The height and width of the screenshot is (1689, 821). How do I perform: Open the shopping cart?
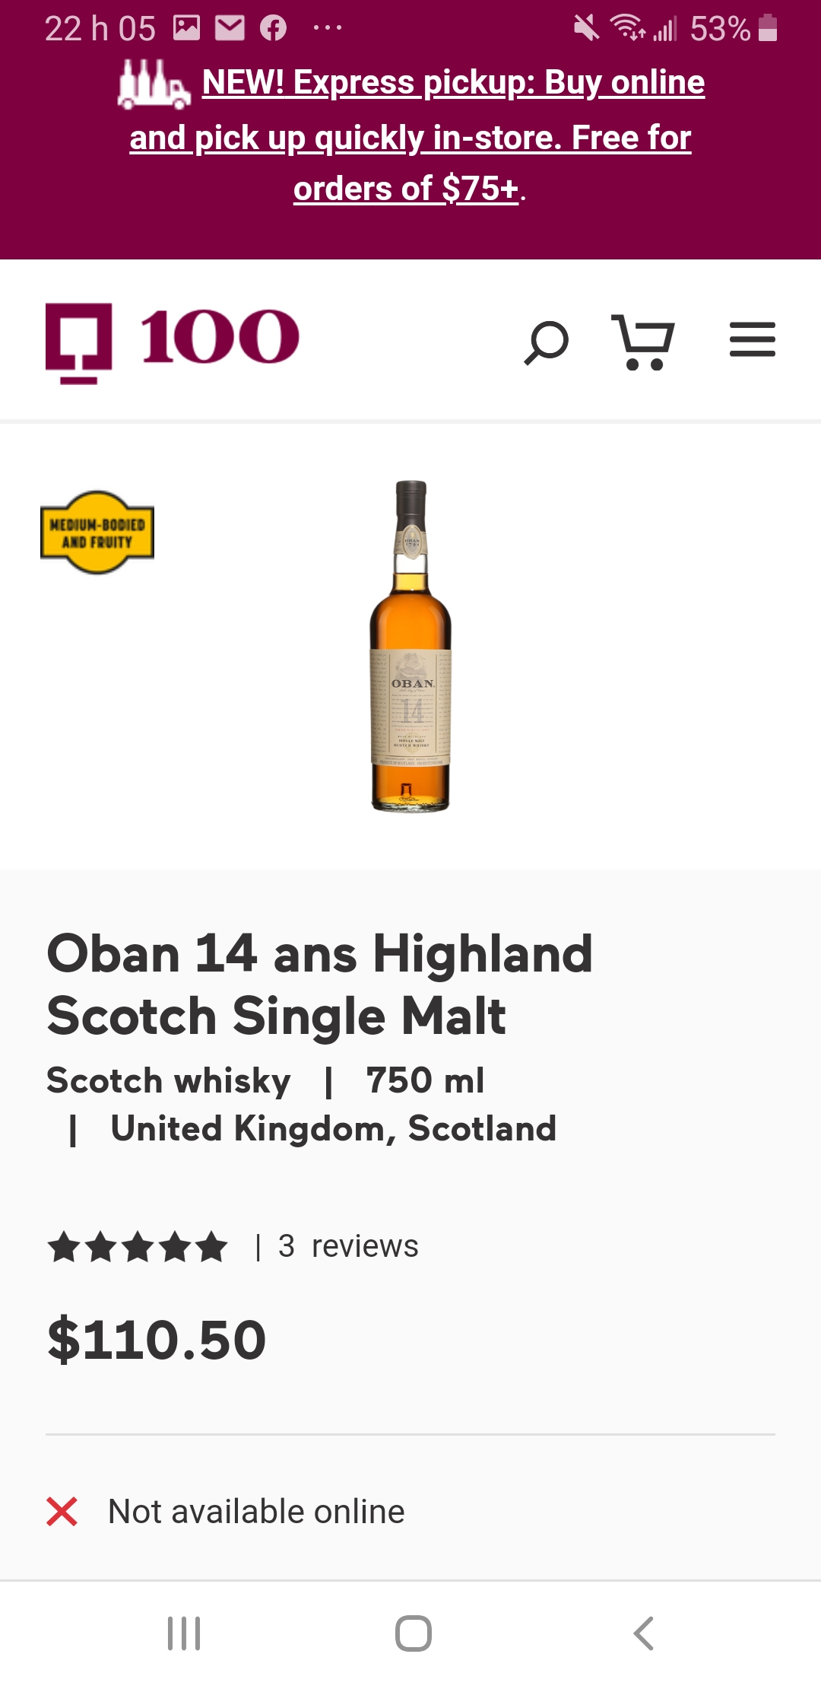pyautogui.click(x=643, y=342)
